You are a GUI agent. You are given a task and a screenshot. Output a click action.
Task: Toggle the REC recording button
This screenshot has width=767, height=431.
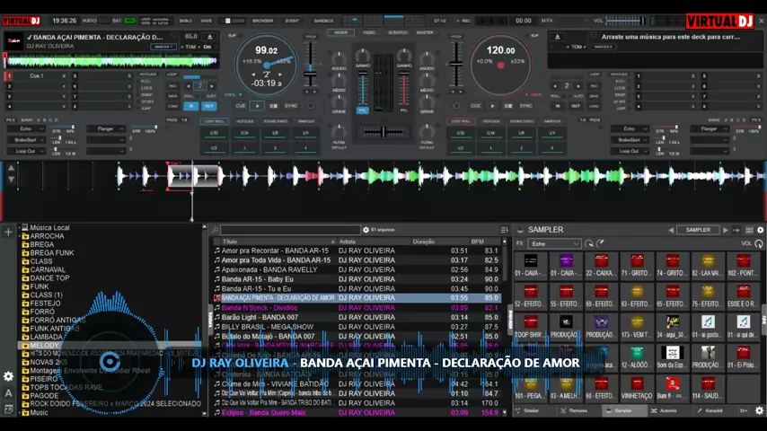pos(463,21)
